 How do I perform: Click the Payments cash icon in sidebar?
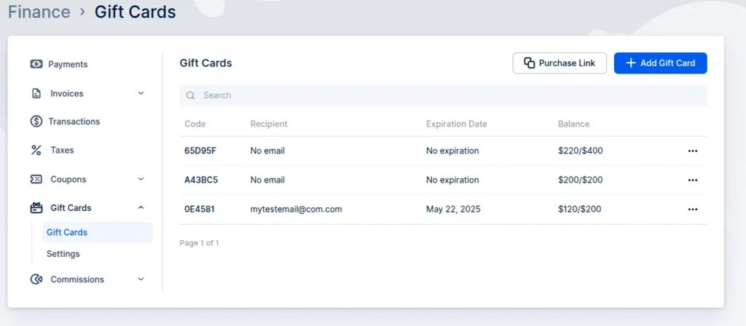pos(36,64)
